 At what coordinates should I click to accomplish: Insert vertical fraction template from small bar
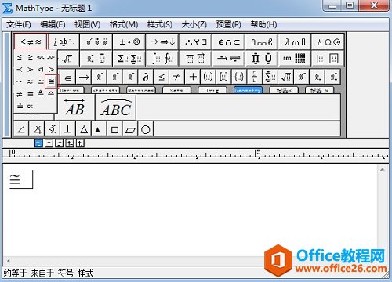tap(255, 77)
